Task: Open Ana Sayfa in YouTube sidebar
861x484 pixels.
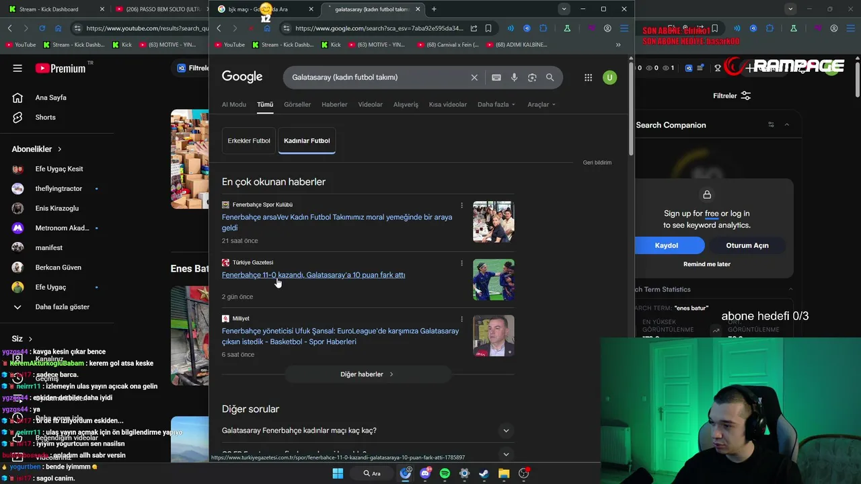Action: tap(50, 97)
